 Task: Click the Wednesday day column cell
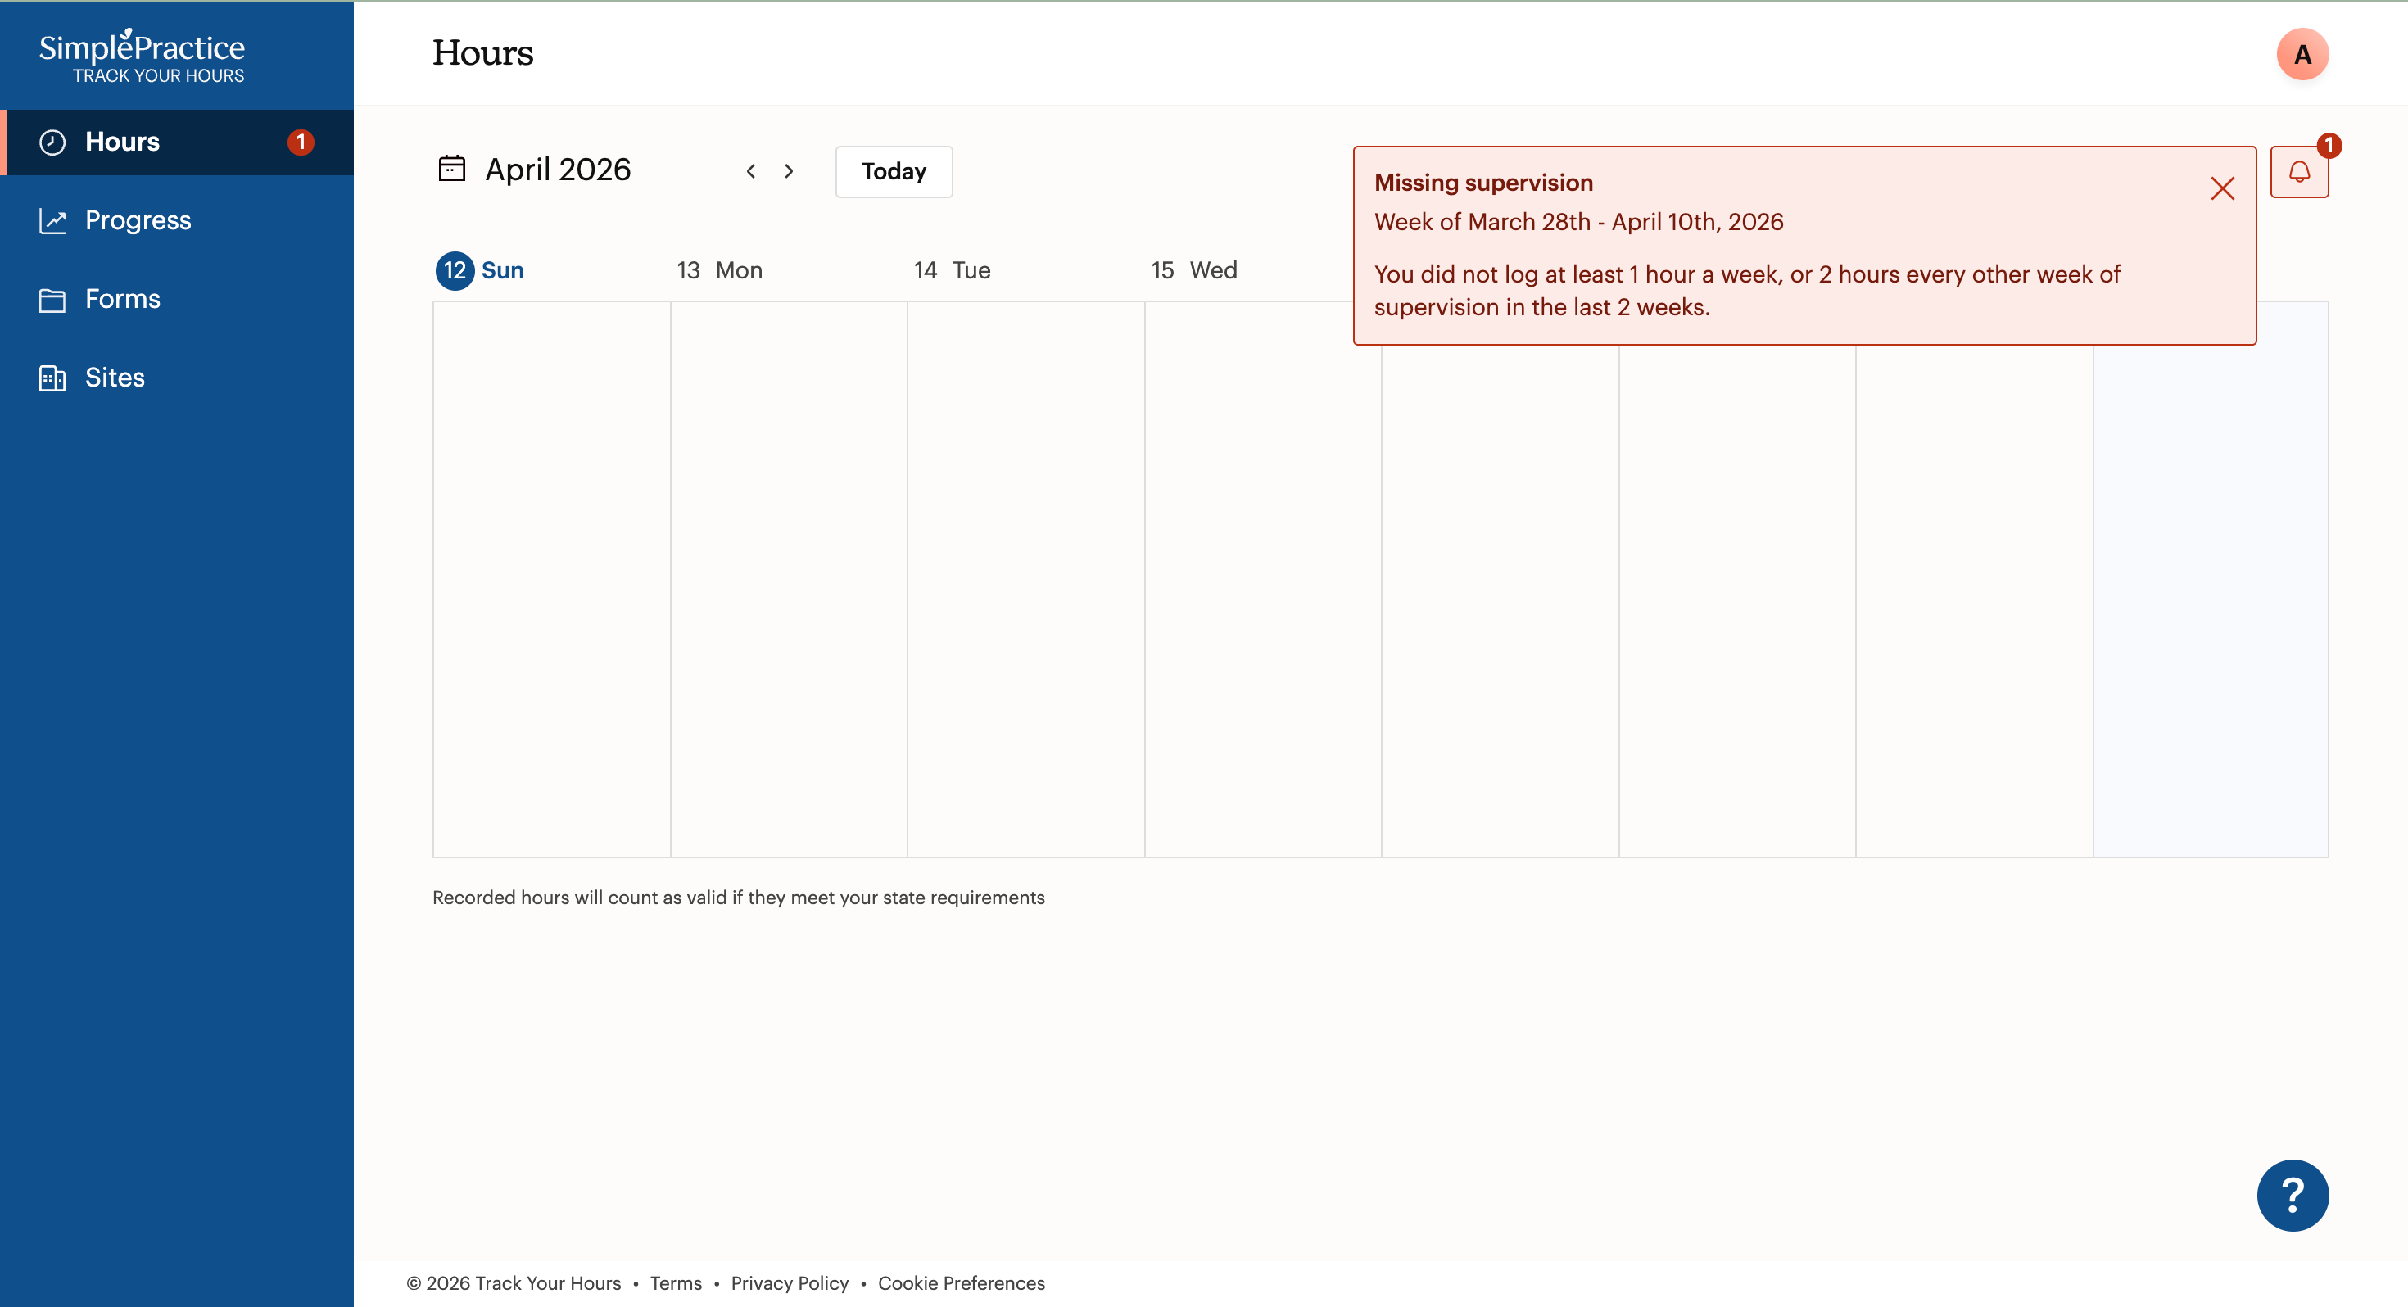tap(1263, 579)
